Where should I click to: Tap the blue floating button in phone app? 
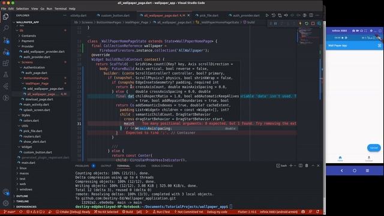coord(374,148)
